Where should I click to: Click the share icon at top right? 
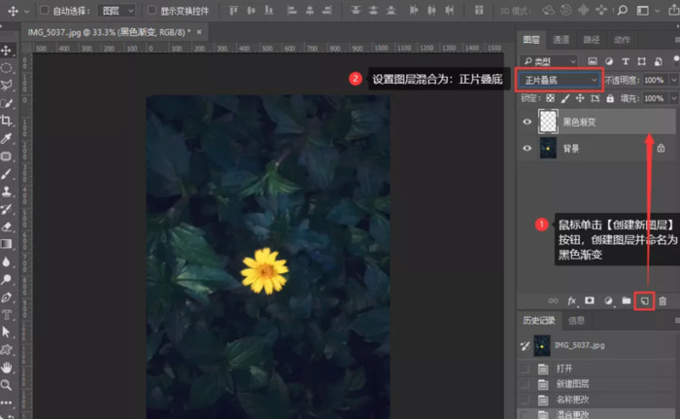673,10
